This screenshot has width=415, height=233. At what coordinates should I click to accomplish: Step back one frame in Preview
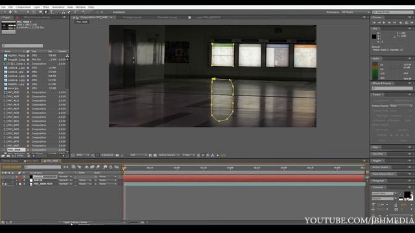(x=379, y=23)
